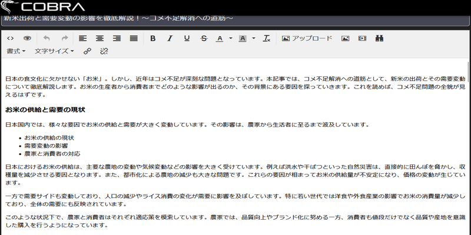Toggle bold formatting

tap(153, 38)
